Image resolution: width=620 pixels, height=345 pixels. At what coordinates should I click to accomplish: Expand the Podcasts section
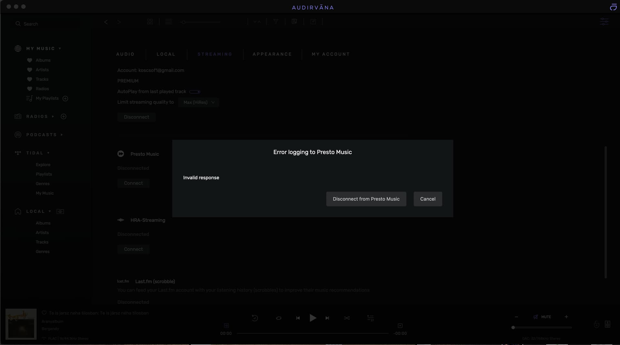click(x=62, y=135)
